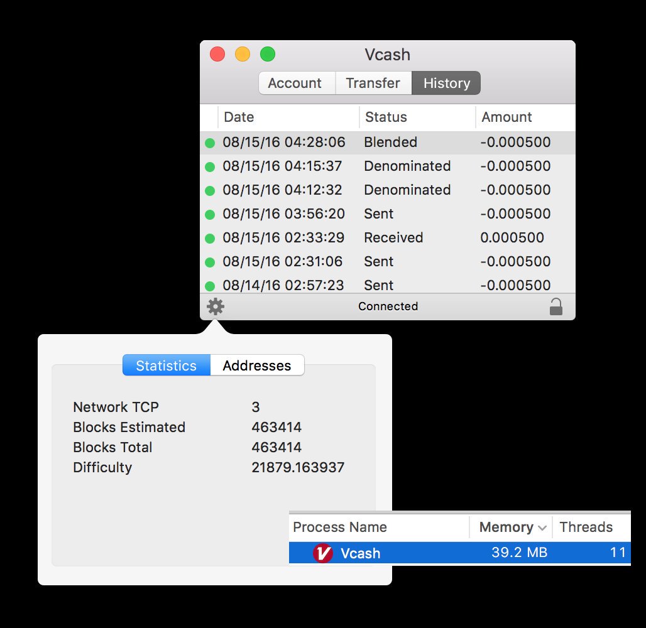
Task: Click the Vcash app icon in process list
Action: 322,553
